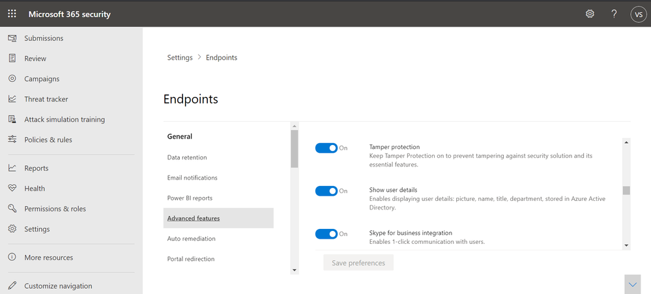Click the Review sidebar icon
Viewport: 651px width, 294px height.
coord(12,59)
